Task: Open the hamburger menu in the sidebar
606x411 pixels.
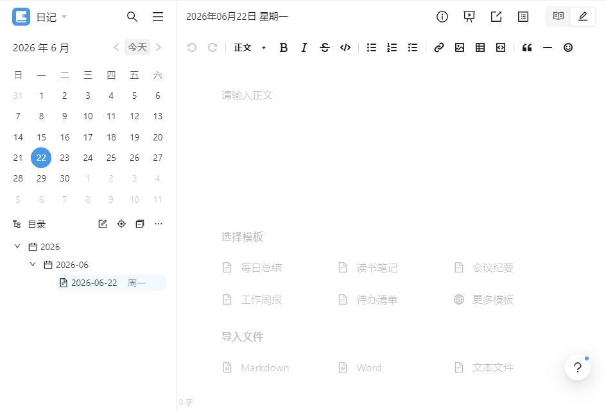Action: (x=158, y=17)
